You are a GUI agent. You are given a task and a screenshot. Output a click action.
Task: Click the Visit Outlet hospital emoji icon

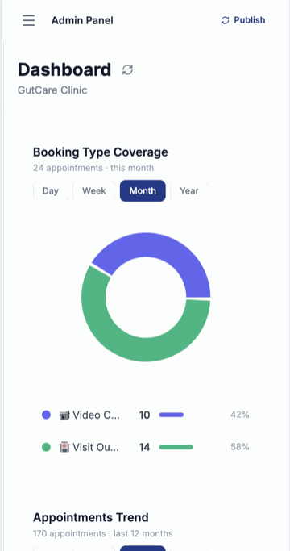(64, 447)
